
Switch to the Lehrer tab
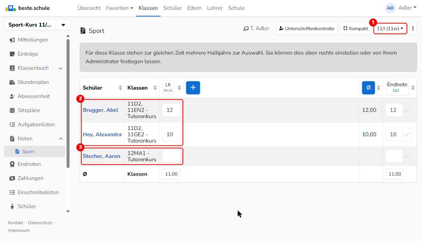pyautogui.click(x=215, y=8)
